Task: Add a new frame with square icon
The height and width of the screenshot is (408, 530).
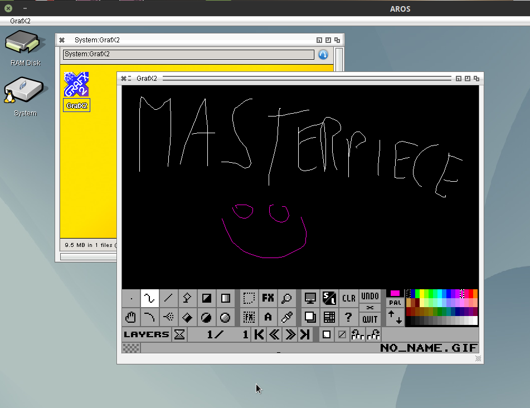Action: pos(326,334)
